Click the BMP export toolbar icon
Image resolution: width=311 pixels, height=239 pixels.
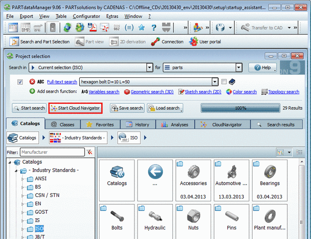[x=26, y=28]
